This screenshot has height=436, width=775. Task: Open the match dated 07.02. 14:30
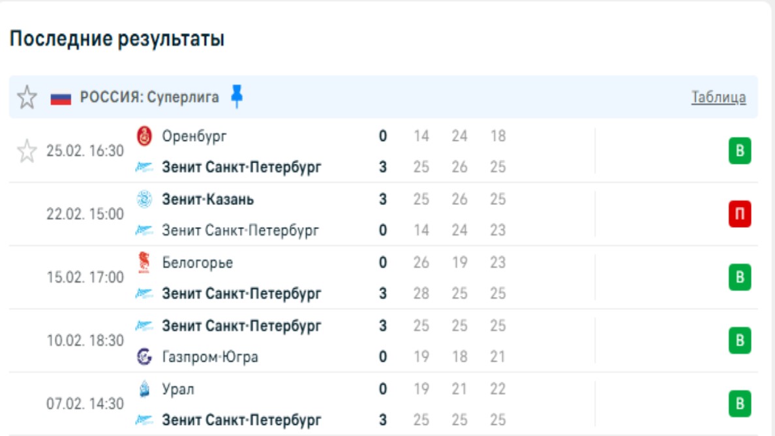tap(85, 404)
